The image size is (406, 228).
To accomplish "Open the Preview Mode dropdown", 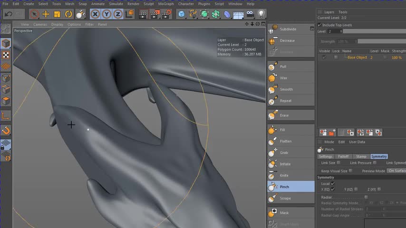I will pyautogui.click(x=396, y=171).
